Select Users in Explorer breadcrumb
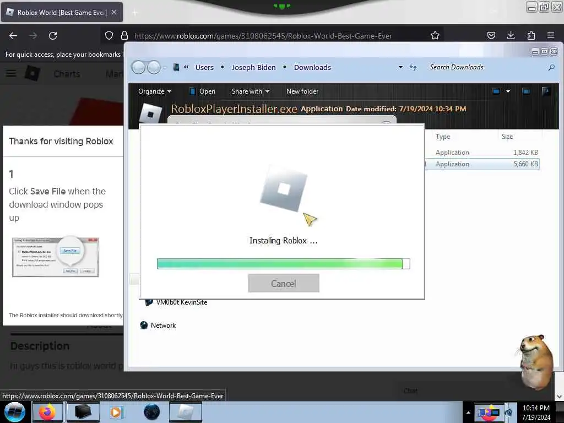Screen dimensions: 564x423 pyautogui.click(x=204, y=67)
